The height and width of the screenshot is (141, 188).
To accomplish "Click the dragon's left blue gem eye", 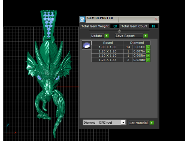I will 40,78.
